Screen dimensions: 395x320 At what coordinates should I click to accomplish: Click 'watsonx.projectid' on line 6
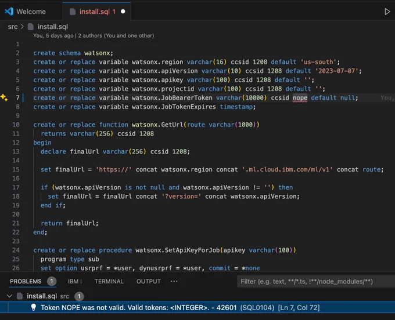(163, 89)
